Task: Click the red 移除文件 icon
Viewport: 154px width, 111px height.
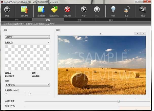Action: click(67, 9)
